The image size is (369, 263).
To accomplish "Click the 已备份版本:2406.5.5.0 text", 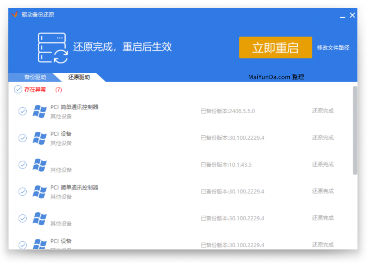I will (x=228, y=111).
